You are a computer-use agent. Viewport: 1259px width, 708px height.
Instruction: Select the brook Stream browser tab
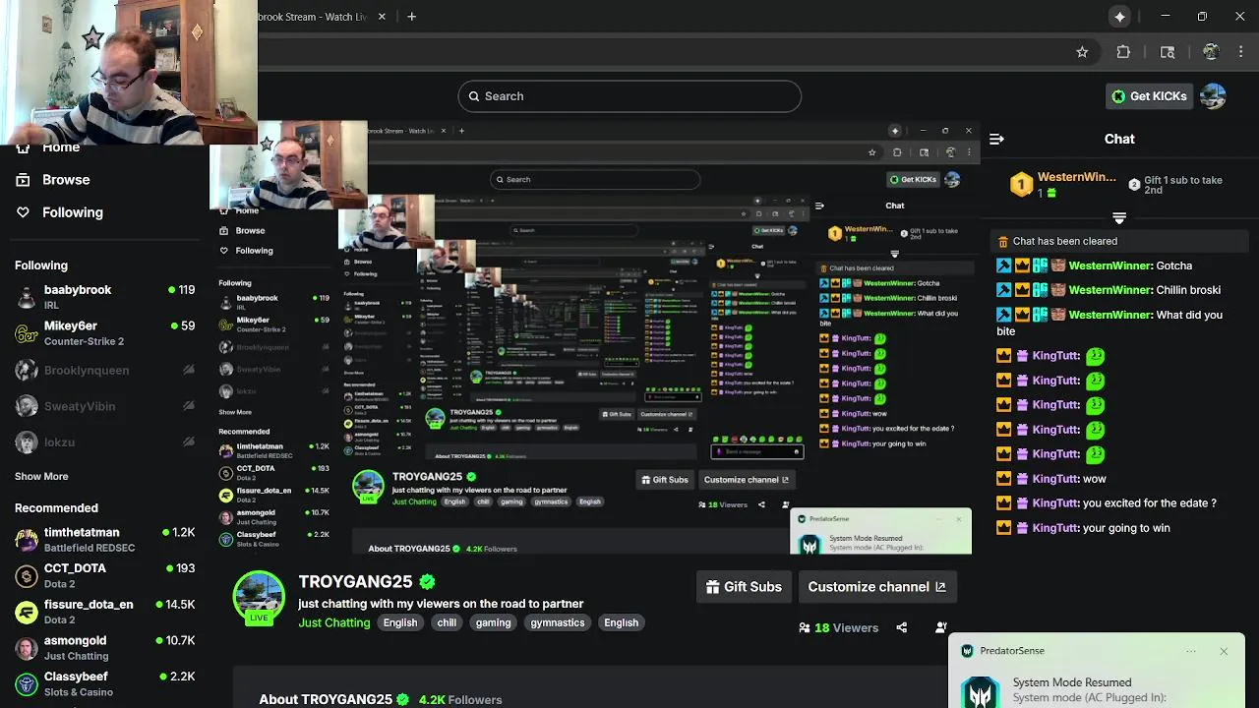[x=313, y=17]
